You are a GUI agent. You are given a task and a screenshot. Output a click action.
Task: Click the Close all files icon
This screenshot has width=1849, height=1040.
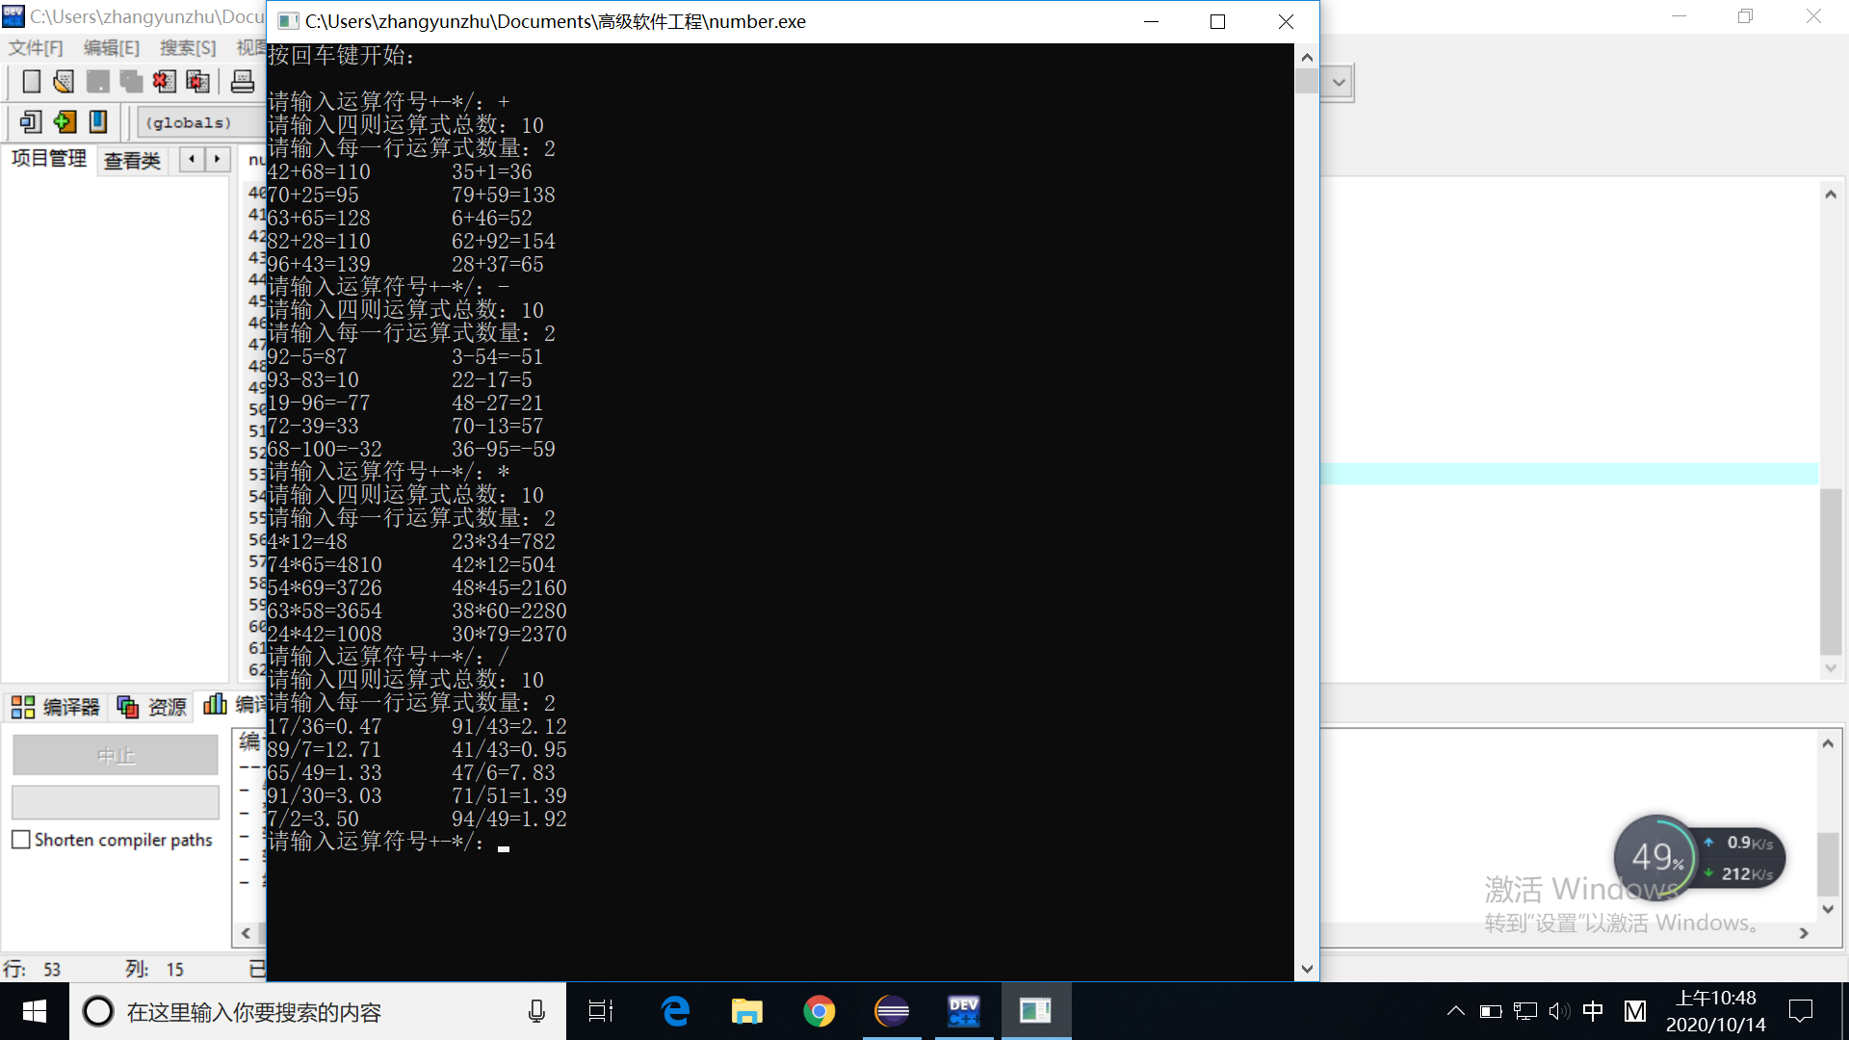197,82
